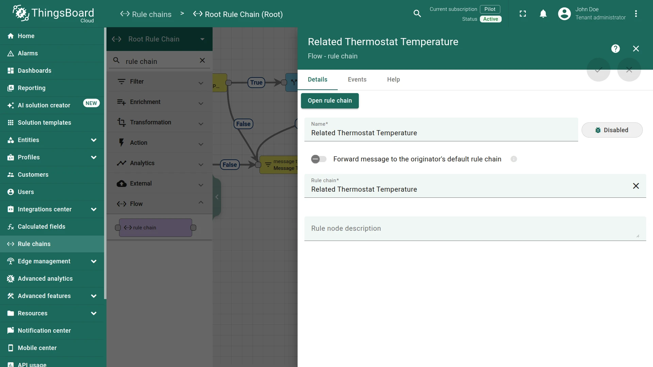The width and height of the screenshot is (653, 367).
Task: Select the purple rule chain node in Flow
Action: 155,228
